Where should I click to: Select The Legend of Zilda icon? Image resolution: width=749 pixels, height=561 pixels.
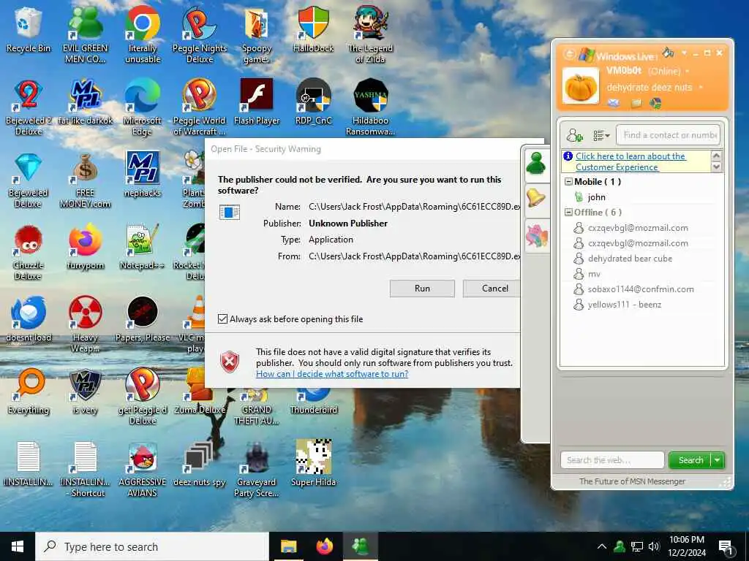[x=370, y=34]
